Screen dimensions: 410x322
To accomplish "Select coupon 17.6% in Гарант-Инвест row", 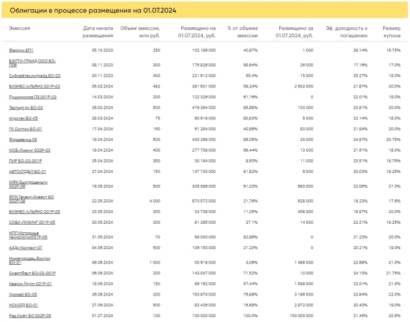I will tap(394, 201).
